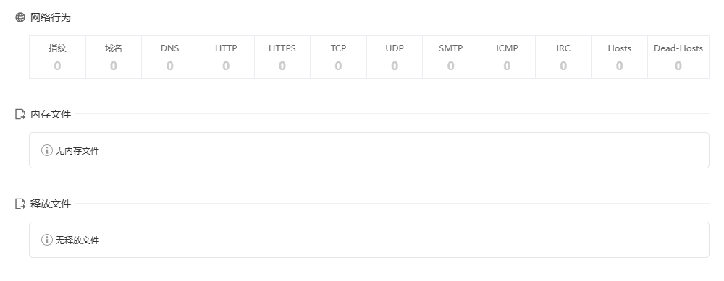The width and height of the screenshot is (724, 281).
Task: Click the 释放文件 section heading
Action: [51, 204]
